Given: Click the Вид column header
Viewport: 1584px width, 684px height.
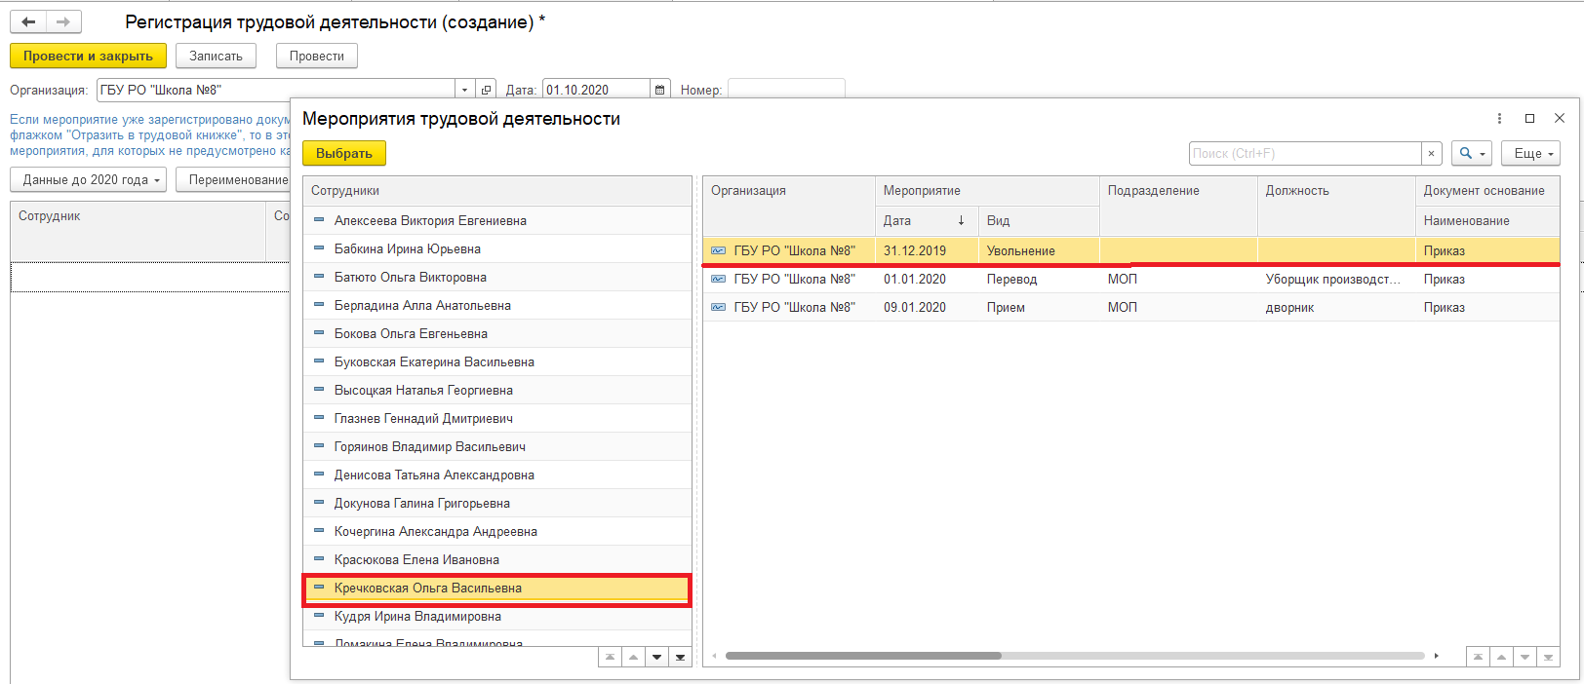Looking at the screenshot, I should (x=1039, y=220).
